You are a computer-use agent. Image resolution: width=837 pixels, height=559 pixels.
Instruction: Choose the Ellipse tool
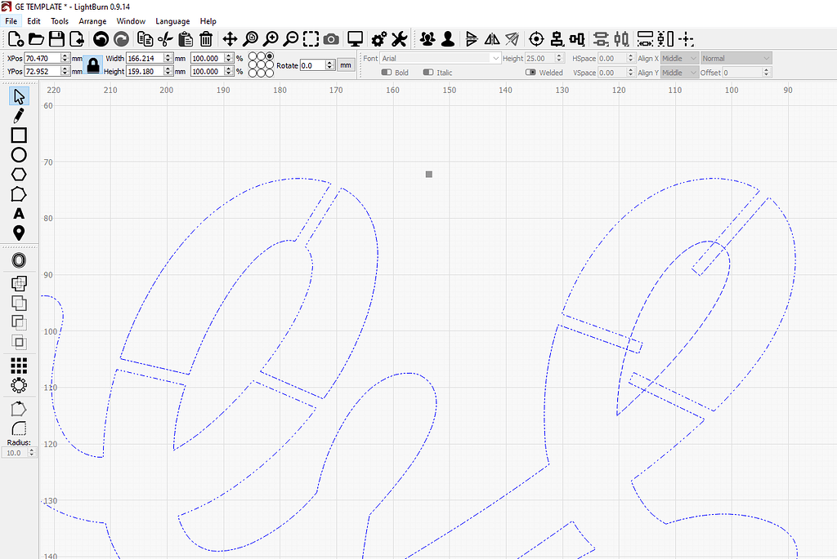pos(18,154)
